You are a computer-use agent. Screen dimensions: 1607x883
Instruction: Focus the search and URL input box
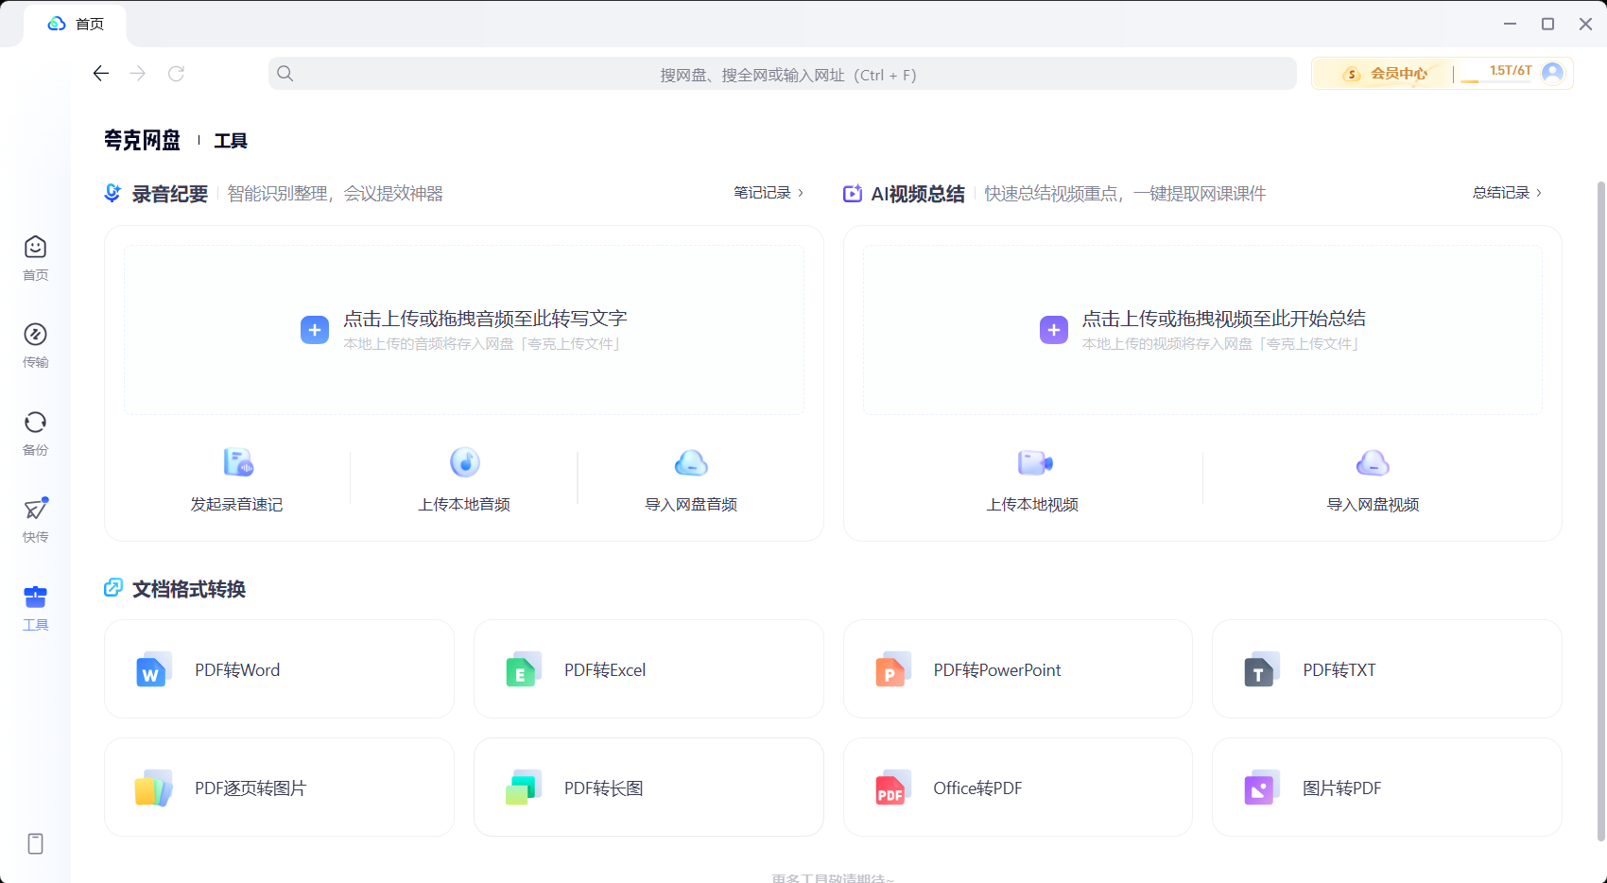point(782,74)
